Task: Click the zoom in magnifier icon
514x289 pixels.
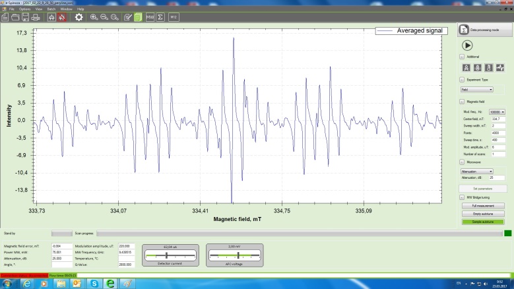Action: coord(94,17)
